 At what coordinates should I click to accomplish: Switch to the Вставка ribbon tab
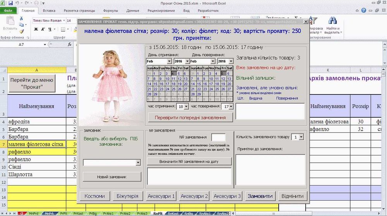(x=49, y=10)
